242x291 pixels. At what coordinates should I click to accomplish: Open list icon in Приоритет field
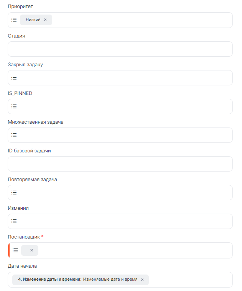click(x=14, y=20)
